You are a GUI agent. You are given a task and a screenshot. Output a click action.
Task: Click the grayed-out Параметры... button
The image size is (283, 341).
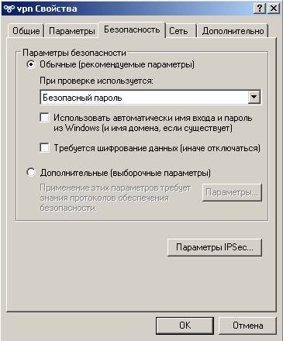point(232,192)
